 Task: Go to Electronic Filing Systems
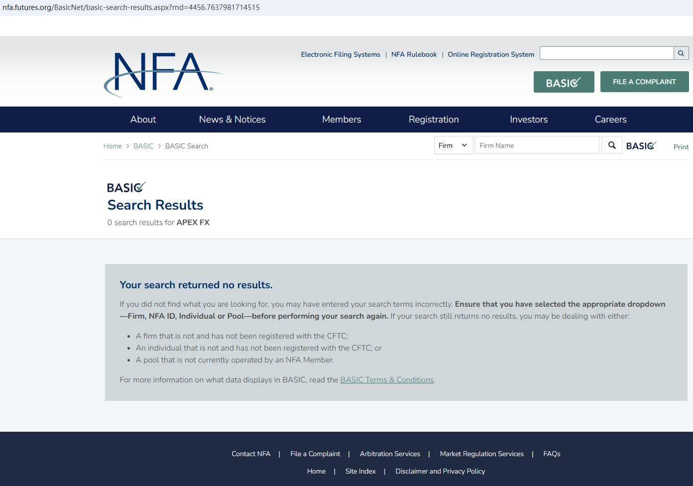pos(341,54)
